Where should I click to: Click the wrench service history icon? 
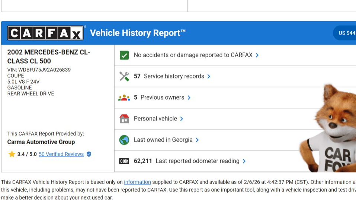tap(124, 76)
